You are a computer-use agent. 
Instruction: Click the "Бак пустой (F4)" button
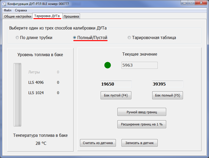pyautogui.click(x=116, y=95)
